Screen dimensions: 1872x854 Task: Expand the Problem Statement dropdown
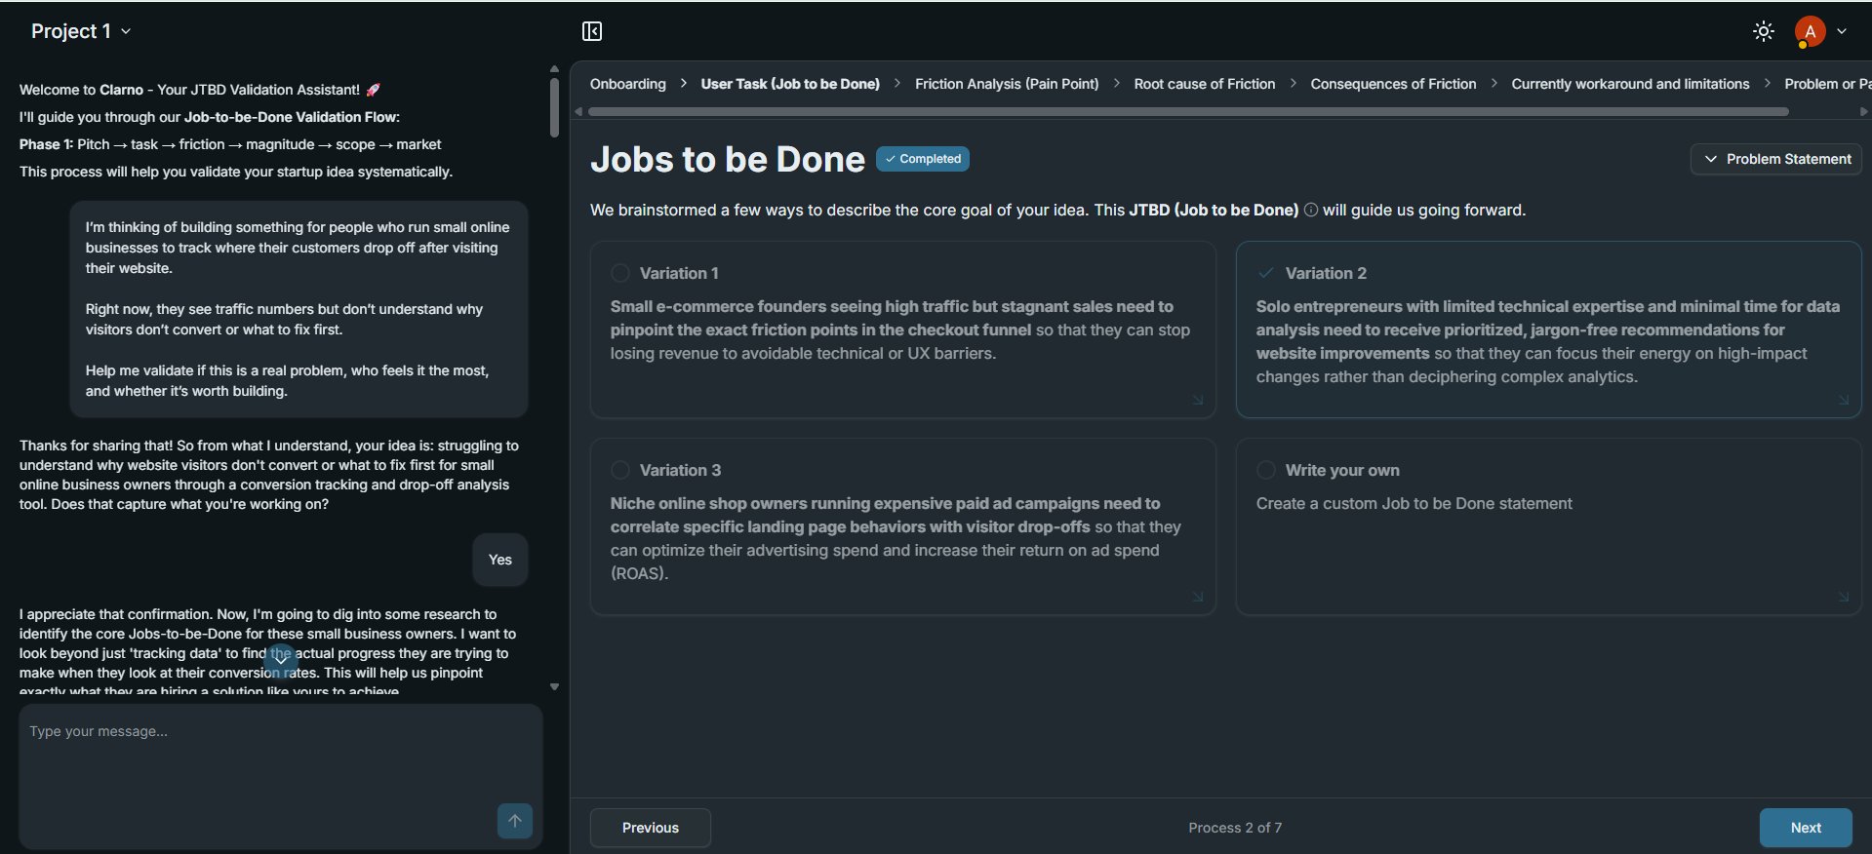tap(1776, 159)
